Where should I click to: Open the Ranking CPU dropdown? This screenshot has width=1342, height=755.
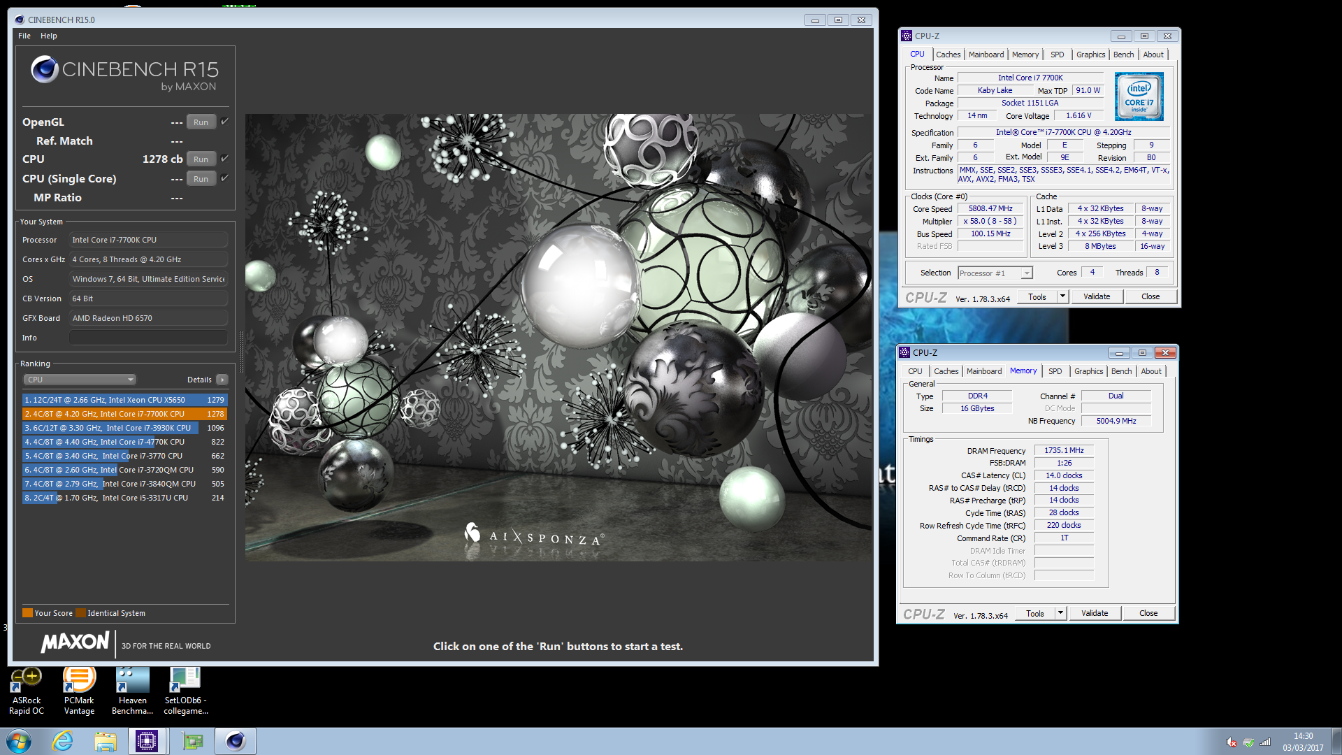click(x=80, y=380)
